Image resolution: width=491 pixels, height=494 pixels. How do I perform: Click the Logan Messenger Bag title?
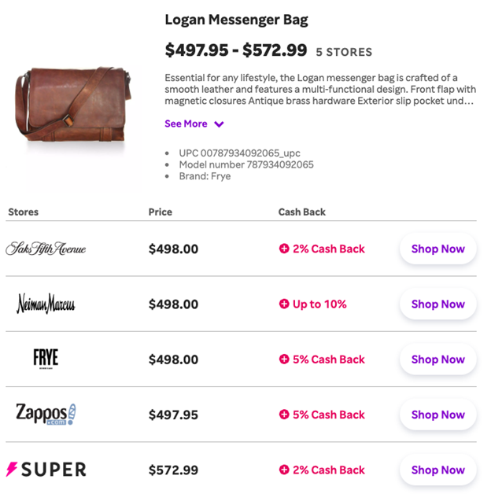point(236,20)
